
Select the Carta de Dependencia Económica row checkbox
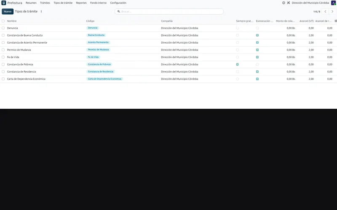3,79
